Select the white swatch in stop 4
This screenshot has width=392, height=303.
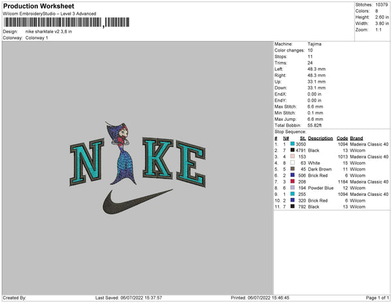click(293, 163)
